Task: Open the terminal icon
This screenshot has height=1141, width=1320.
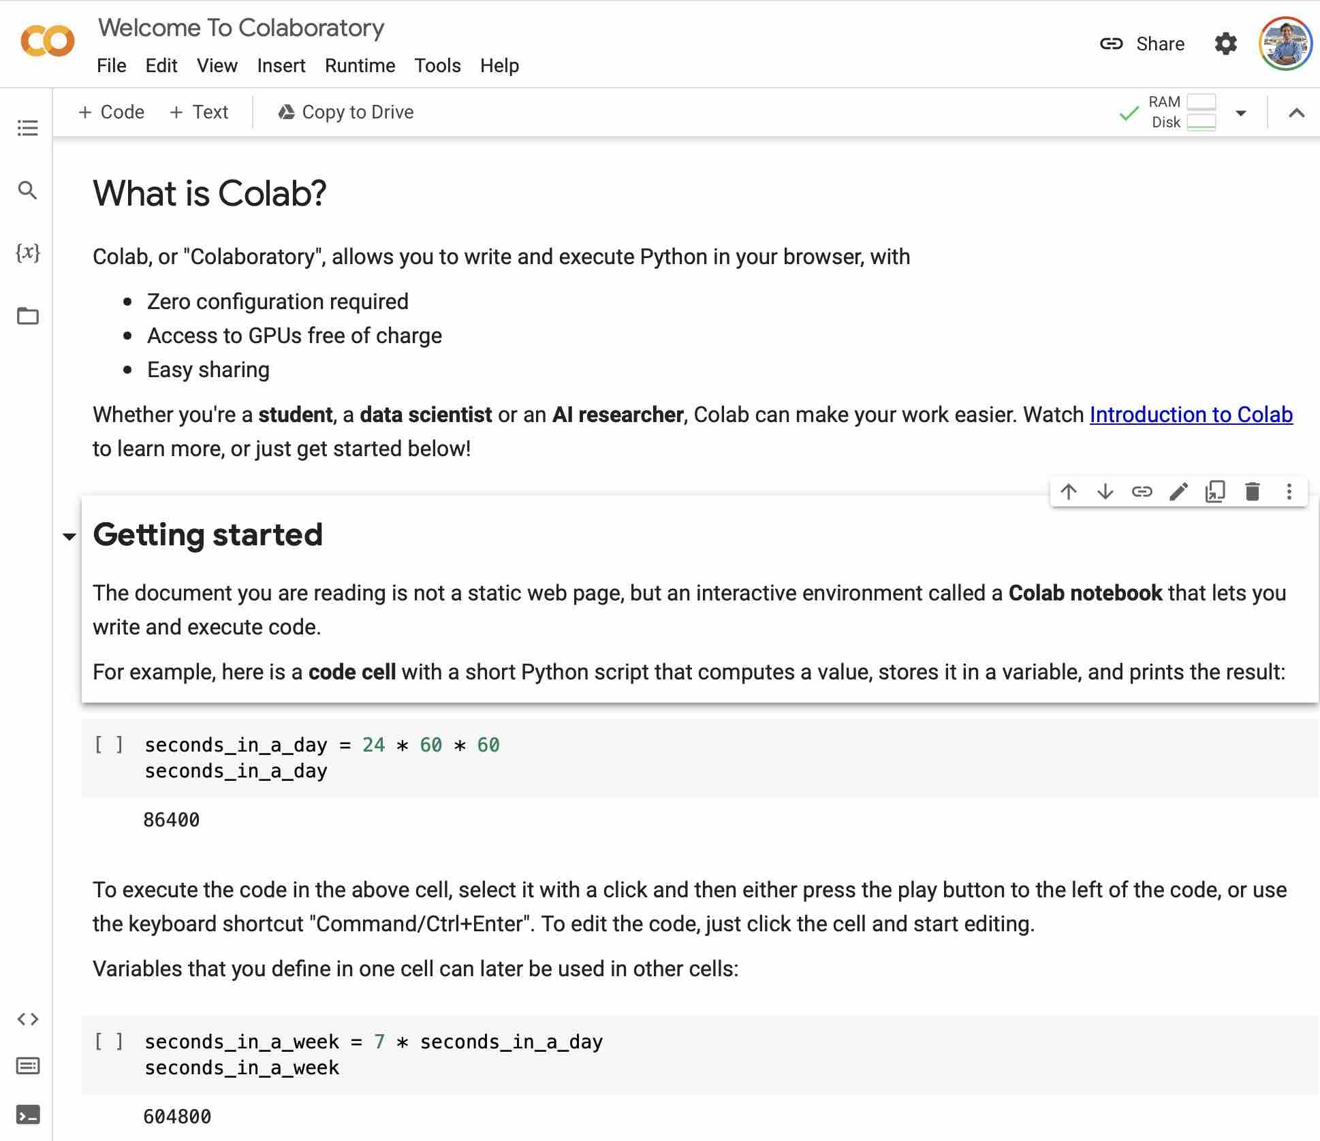Action: [27, 1115]
